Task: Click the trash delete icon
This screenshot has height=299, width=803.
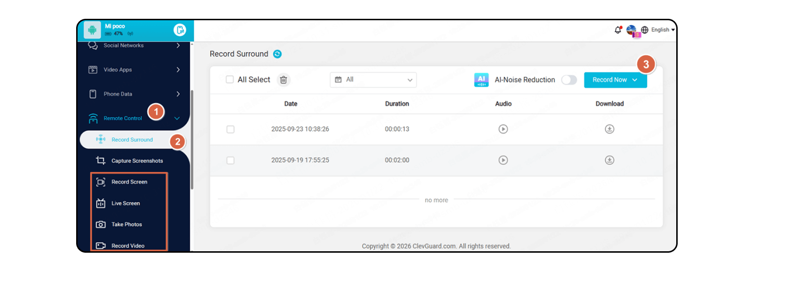Action: (283, 80)
